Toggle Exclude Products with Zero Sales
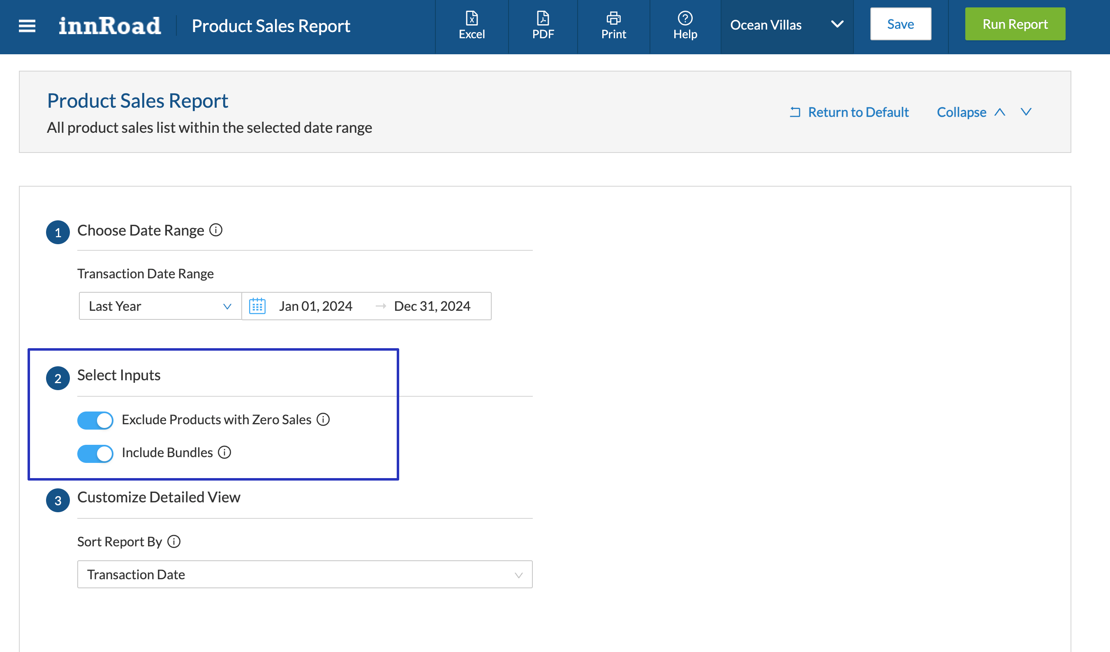Image resolution: width=1110 pixels, height=652 pixels. [x=95, y=420]
